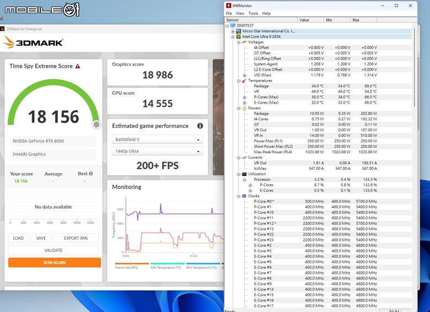Click the Temperatures thermometer icon
430x312 pixels.
[244, 80]
